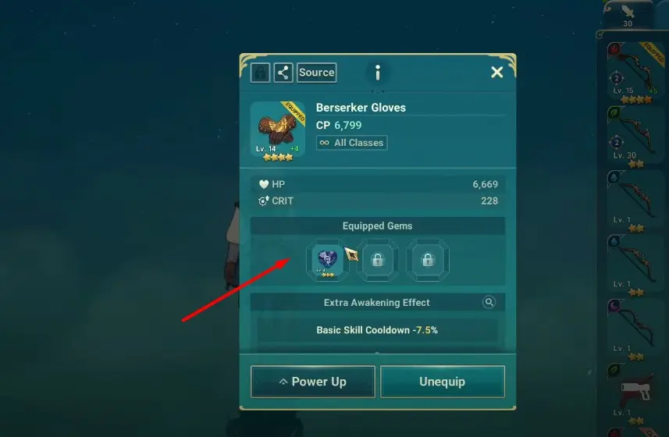Screen dimensions: 669x437
Task: Click the third locked gem slot
Action: click(428, 260)
